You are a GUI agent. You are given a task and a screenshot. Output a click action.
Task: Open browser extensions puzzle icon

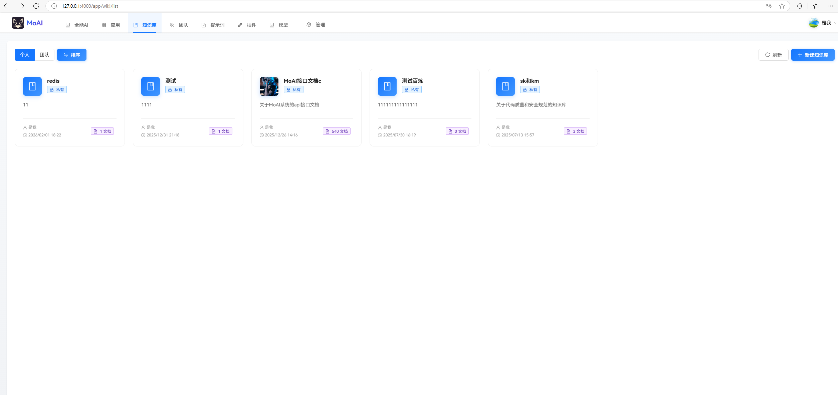pos(800,6)
